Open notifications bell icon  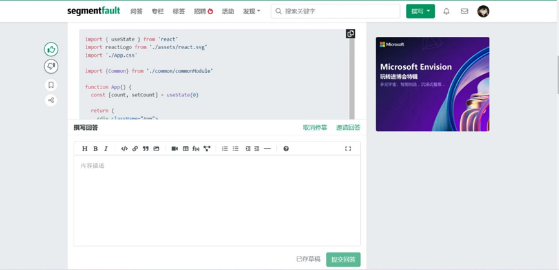(x=447, y=11)
